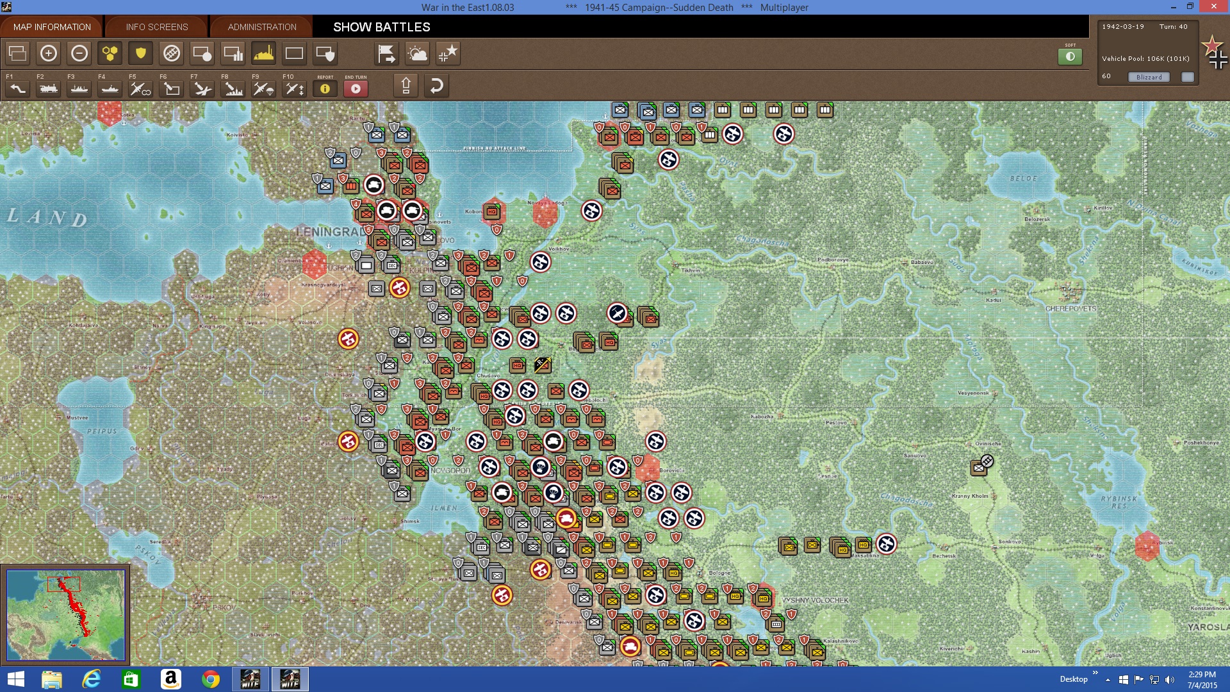Toggle unit counter with bar chart icon
This screenshot has height=692, width=1230.
233,53
